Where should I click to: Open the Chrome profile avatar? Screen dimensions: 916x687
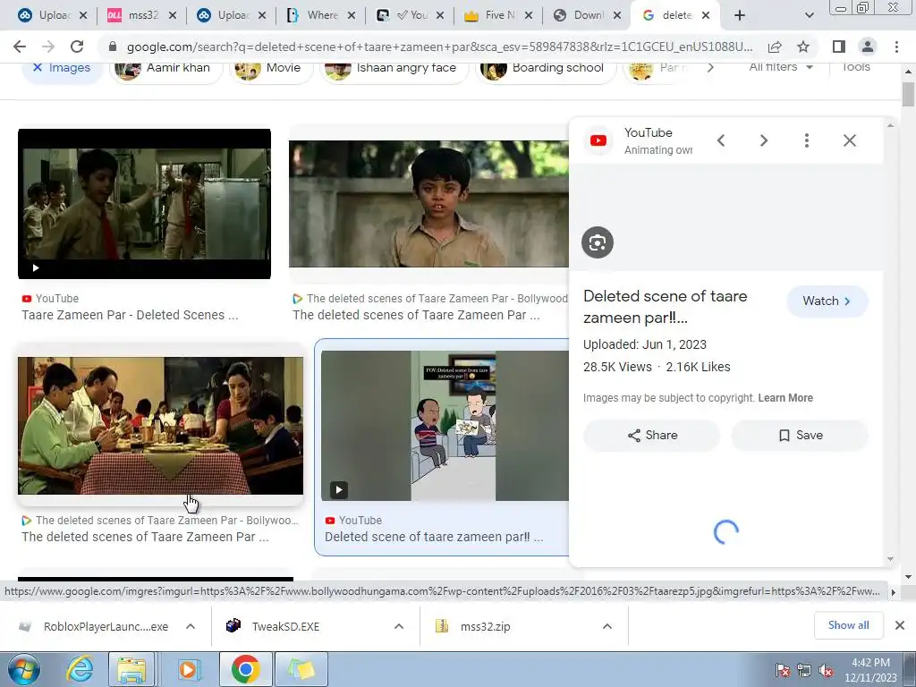[868, 47]
